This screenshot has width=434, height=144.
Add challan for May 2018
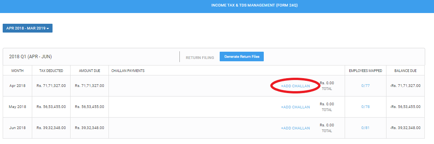[295, 107]
